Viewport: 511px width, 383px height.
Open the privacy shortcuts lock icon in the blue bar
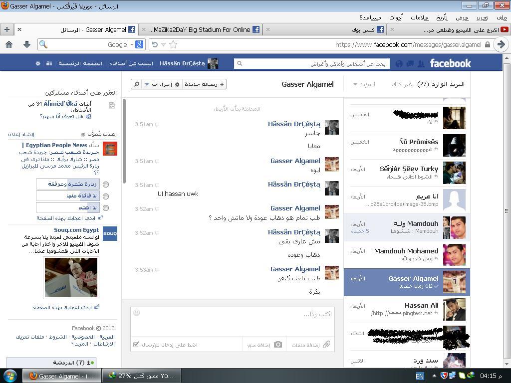[49, 63]
